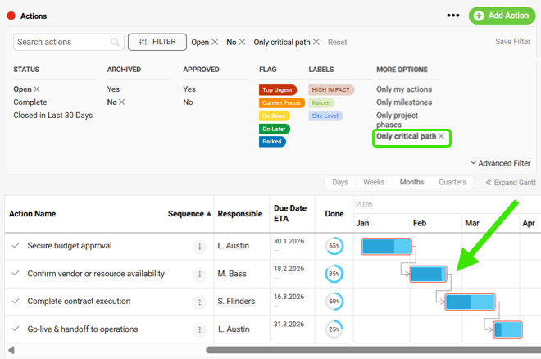541x359 pixels.
Task: Check off Go-live & handoff to operations
Action: click(15, 329)
